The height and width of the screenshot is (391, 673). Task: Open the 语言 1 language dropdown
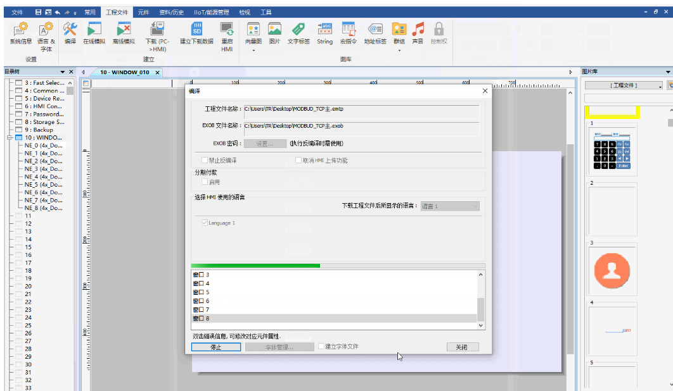click(450, 206)
